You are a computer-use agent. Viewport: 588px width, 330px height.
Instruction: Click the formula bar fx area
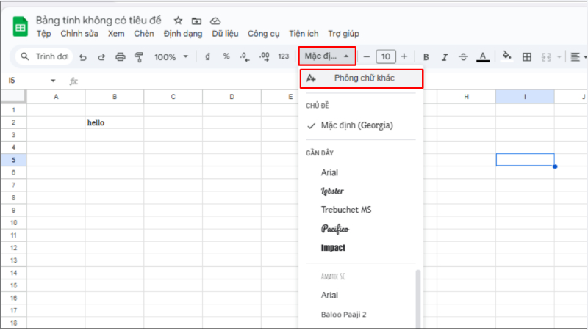pos(73,81)
